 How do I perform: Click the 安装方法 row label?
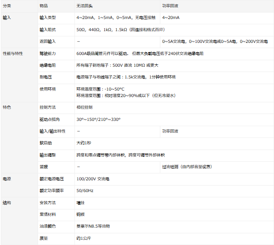tap(48, 203)
